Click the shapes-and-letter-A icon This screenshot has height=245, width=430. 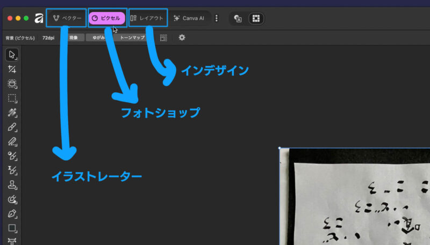point(238,19)
